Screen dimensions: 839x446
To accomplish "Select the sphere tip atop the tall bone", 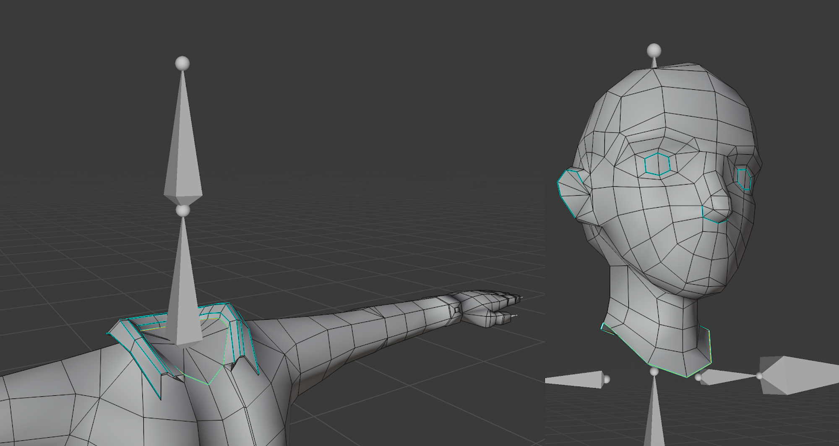I will pyautogui.click(x=182, y=63).
